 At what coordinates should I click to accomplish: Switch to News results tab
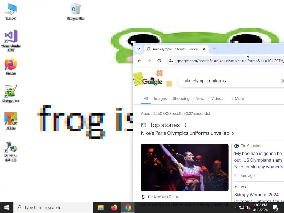tap(200, 99)
